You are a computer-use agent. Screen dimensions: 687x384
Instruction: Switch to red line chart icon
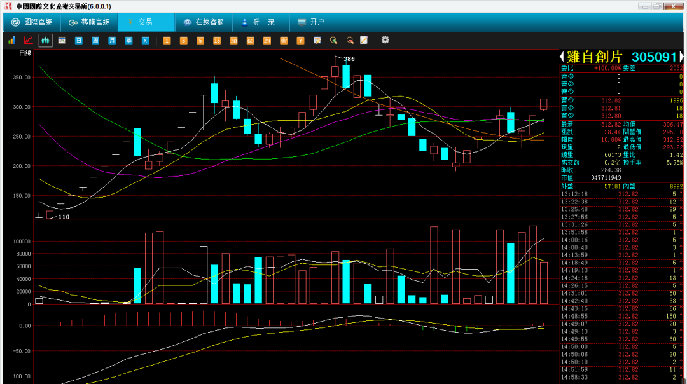29,40
